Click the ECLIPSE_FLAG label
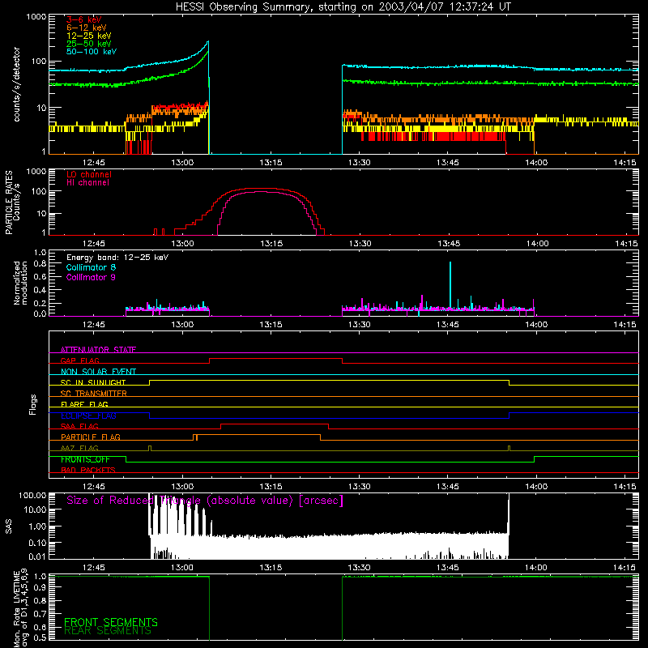Image resolution: width=648 pixels, height=648 pixels. (88, 416)
